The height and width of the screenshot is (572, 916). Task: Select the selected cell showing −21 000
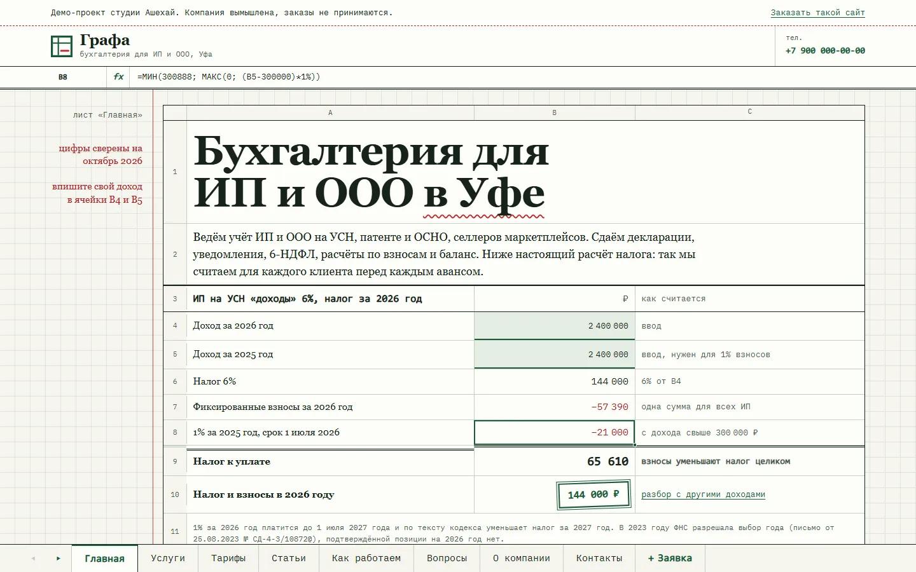pyautogui.click(x=555, y=433)
